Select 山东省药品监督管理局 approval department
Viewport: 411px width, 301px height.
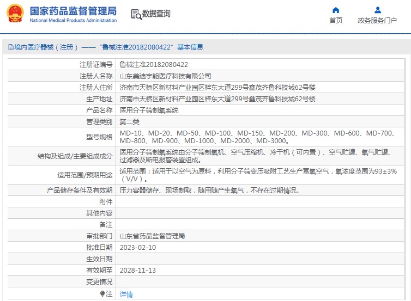tap(152, 236)
